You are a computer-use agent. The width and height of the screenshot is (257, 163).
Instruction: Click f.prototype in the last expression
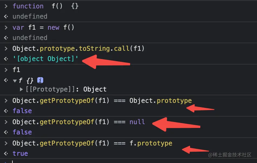tap(151, 143)
